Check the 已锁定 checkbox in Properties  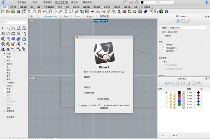click(x=163, y=36)
